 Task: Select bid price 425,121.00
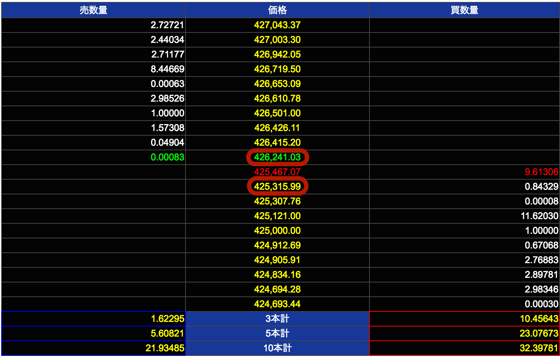[277, 216]
